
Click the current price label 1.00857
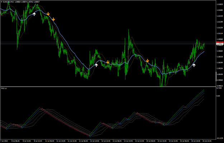[x=220, y=44]
